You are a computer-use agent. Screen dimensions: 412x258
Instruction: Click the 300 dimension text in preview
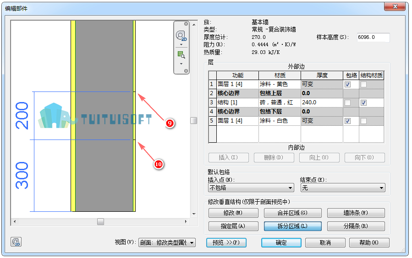click(x=22, y=175)
